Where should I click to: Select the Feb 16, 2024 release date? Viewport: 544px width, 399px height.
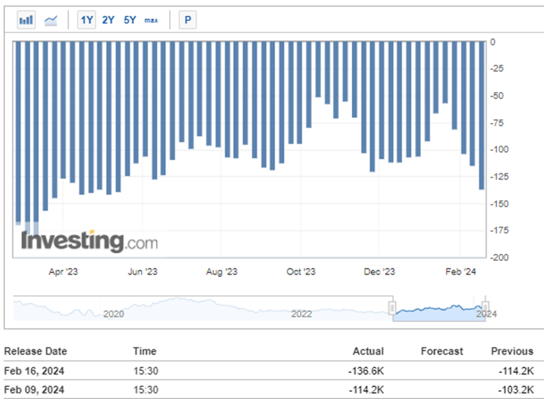pyautogui.click(x=34, y=371)
